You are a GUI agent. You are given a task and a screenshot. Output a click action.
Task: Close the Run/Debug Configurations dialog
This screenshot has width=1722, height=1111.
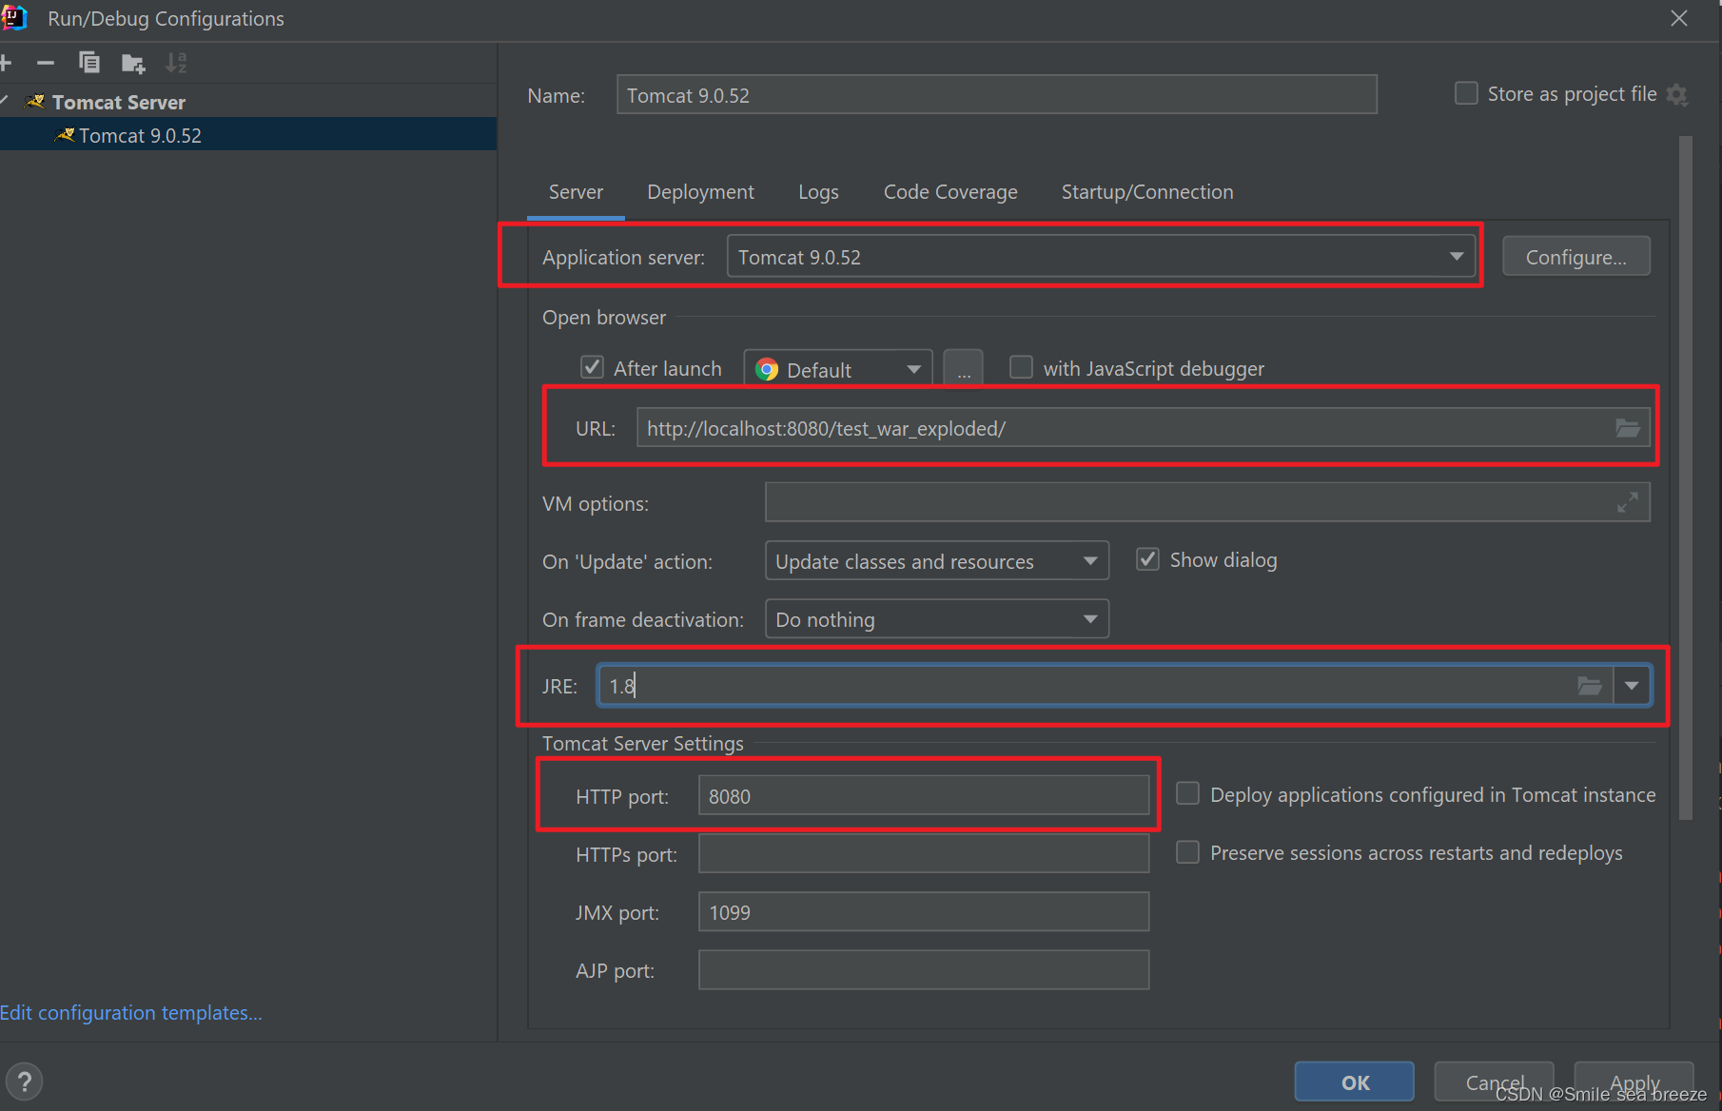coord(1679,18)
